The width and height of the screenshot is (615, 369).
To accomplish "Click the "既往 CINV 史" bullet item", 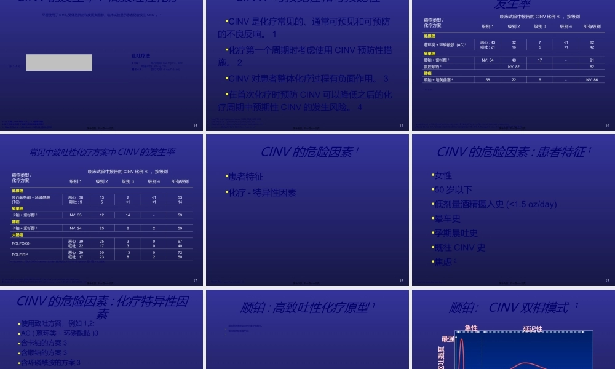I will click(x=459, y=247).
